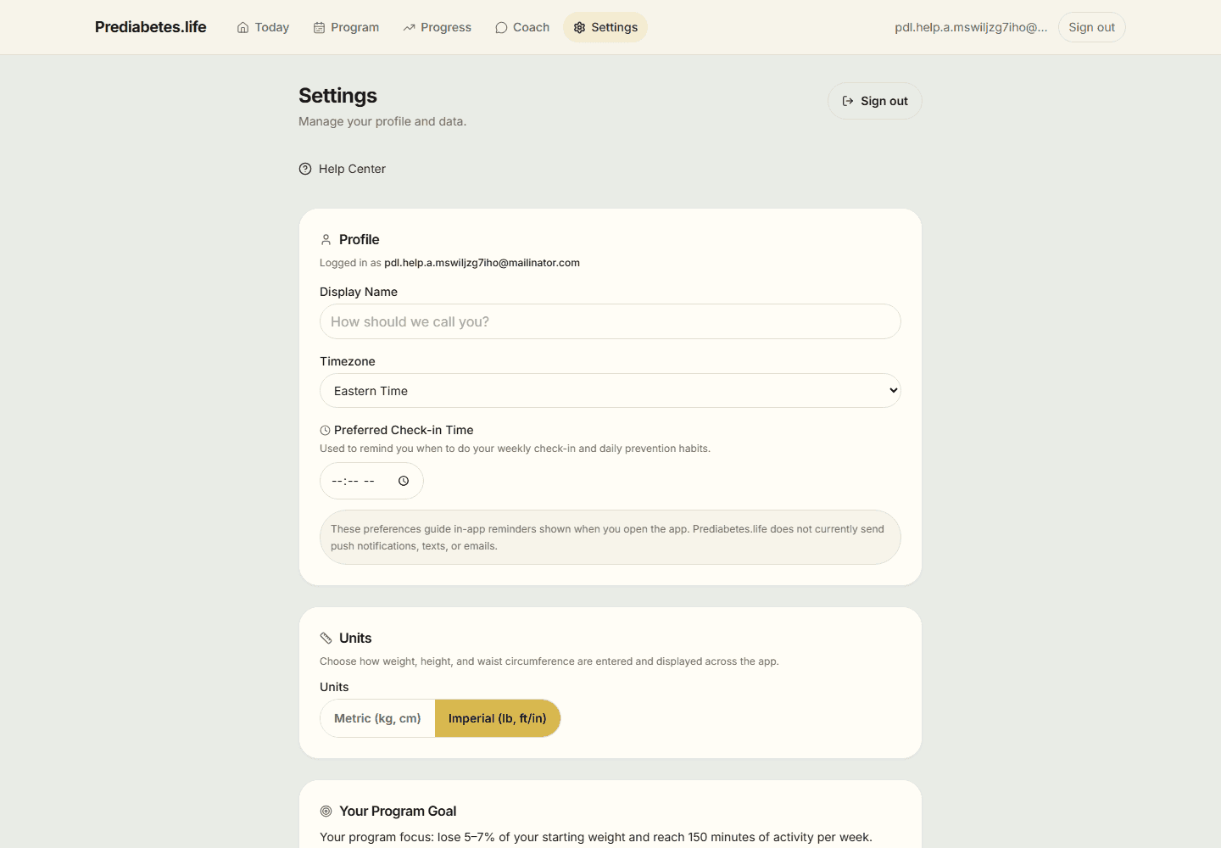Click the ruler icon next to Units heading
The height and width of the screenshot is (848, 1221).
[326, 639]
